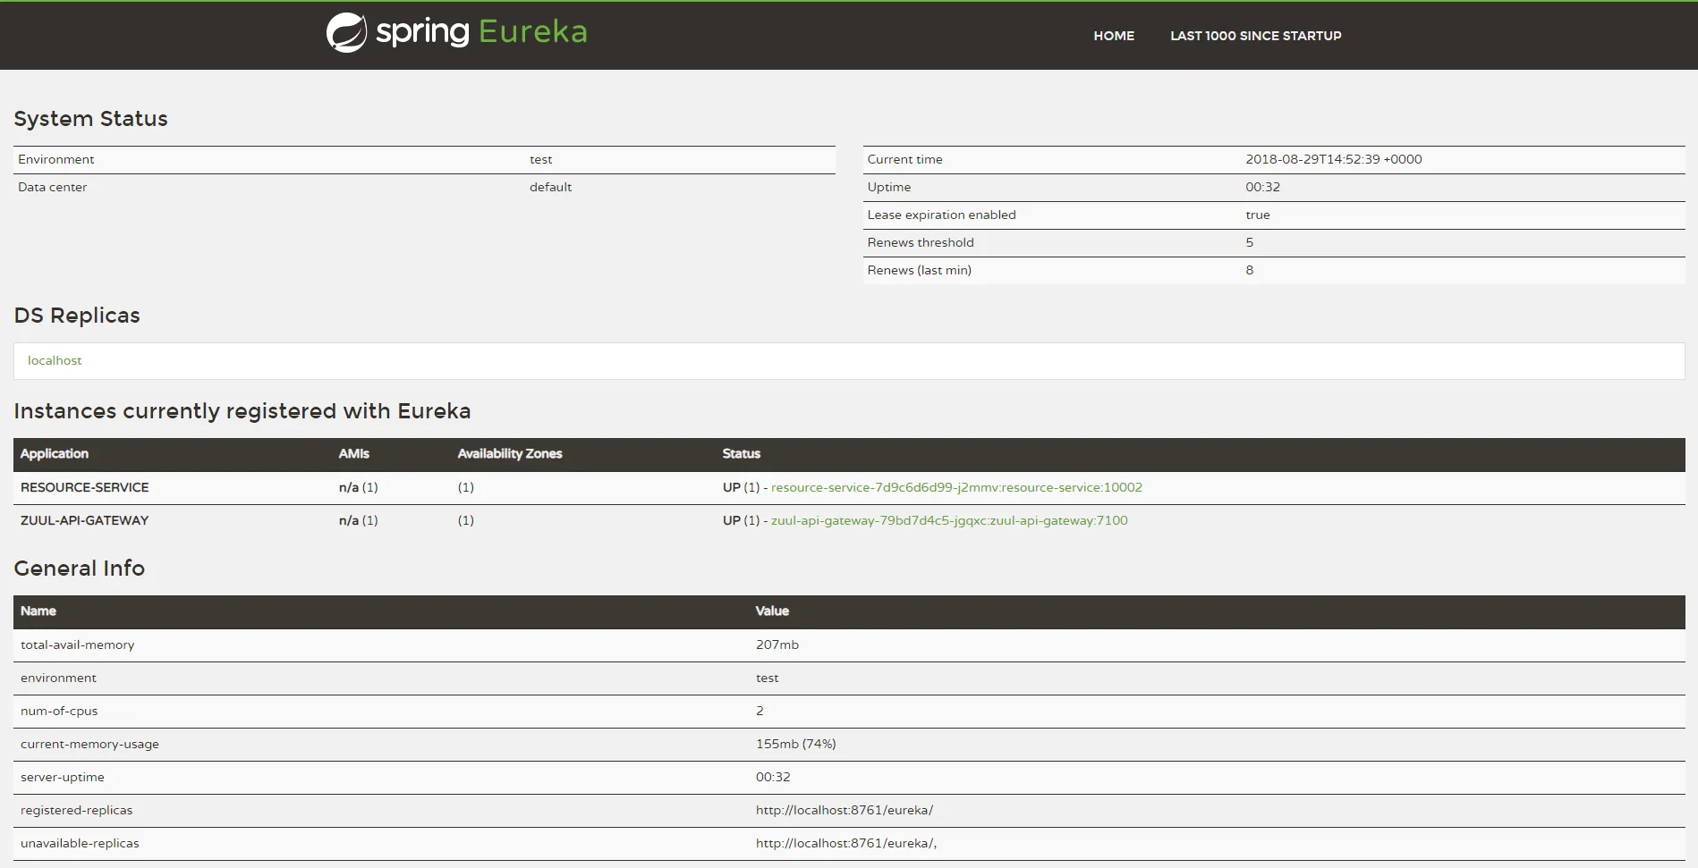Click the Data center label
Screen dimensions: 1698x868
coord(53,187)
